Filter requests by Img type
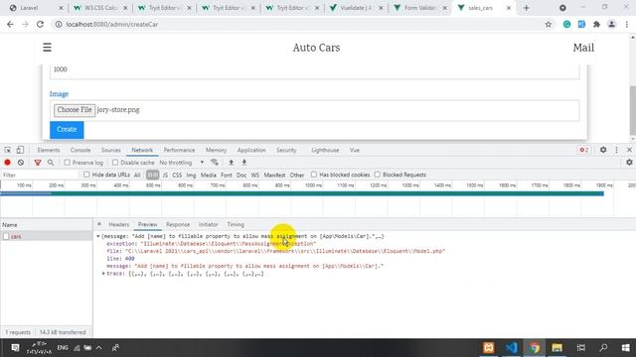Viewport: 636px width, 357px height. pyautogui.click(x=191, y=175)
